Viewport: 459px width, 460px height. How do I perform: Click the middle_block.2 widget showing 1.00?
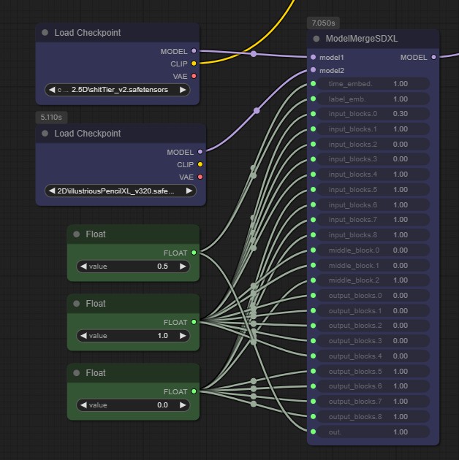(373, 280)
